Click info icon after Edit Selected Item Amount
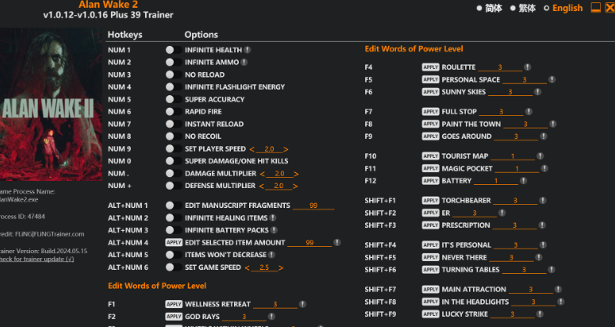Viewport: 615px width, 327px height. (337, 242)
